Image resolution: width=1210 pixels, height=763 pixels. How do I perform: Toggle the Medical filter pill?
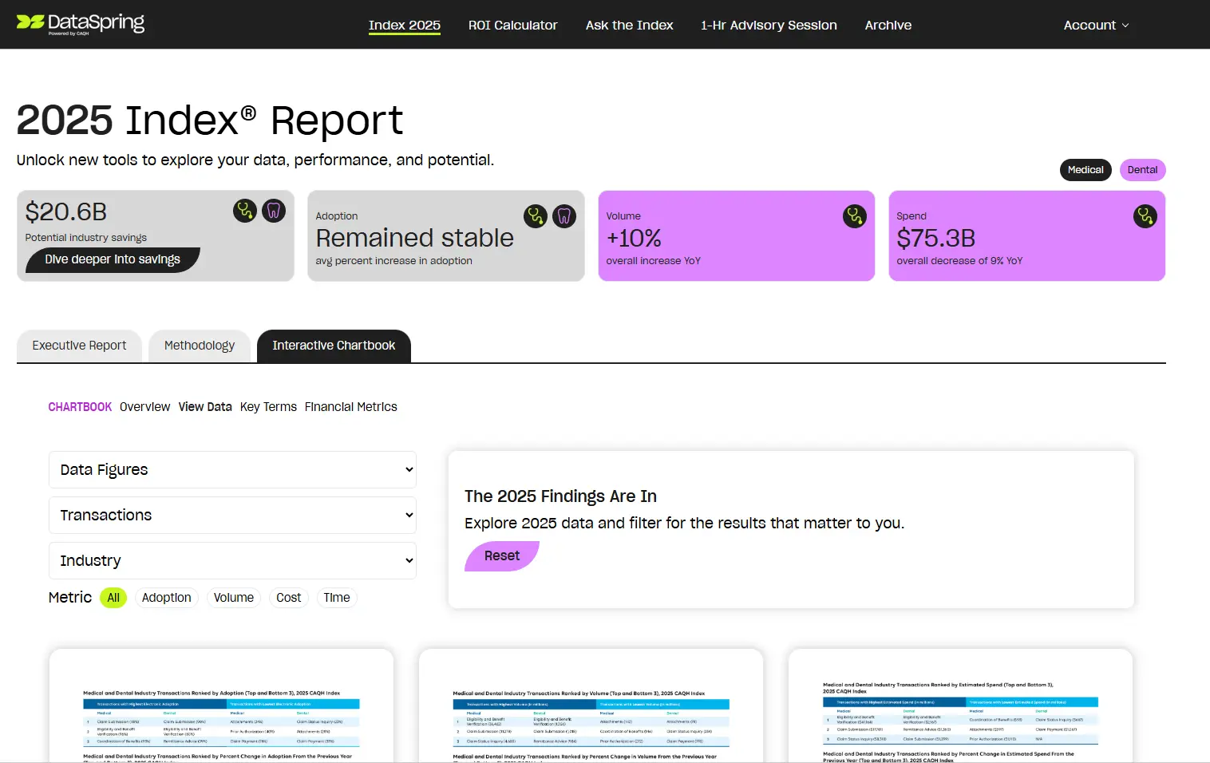click(x=1085, y=170)
